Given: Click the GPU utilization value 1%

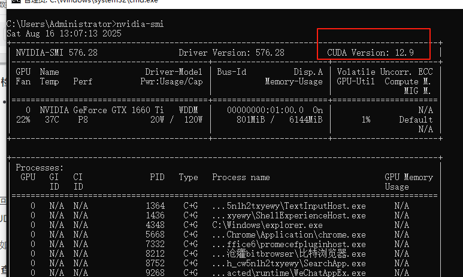Looking at the screenshot, I should tap(366, 120).
